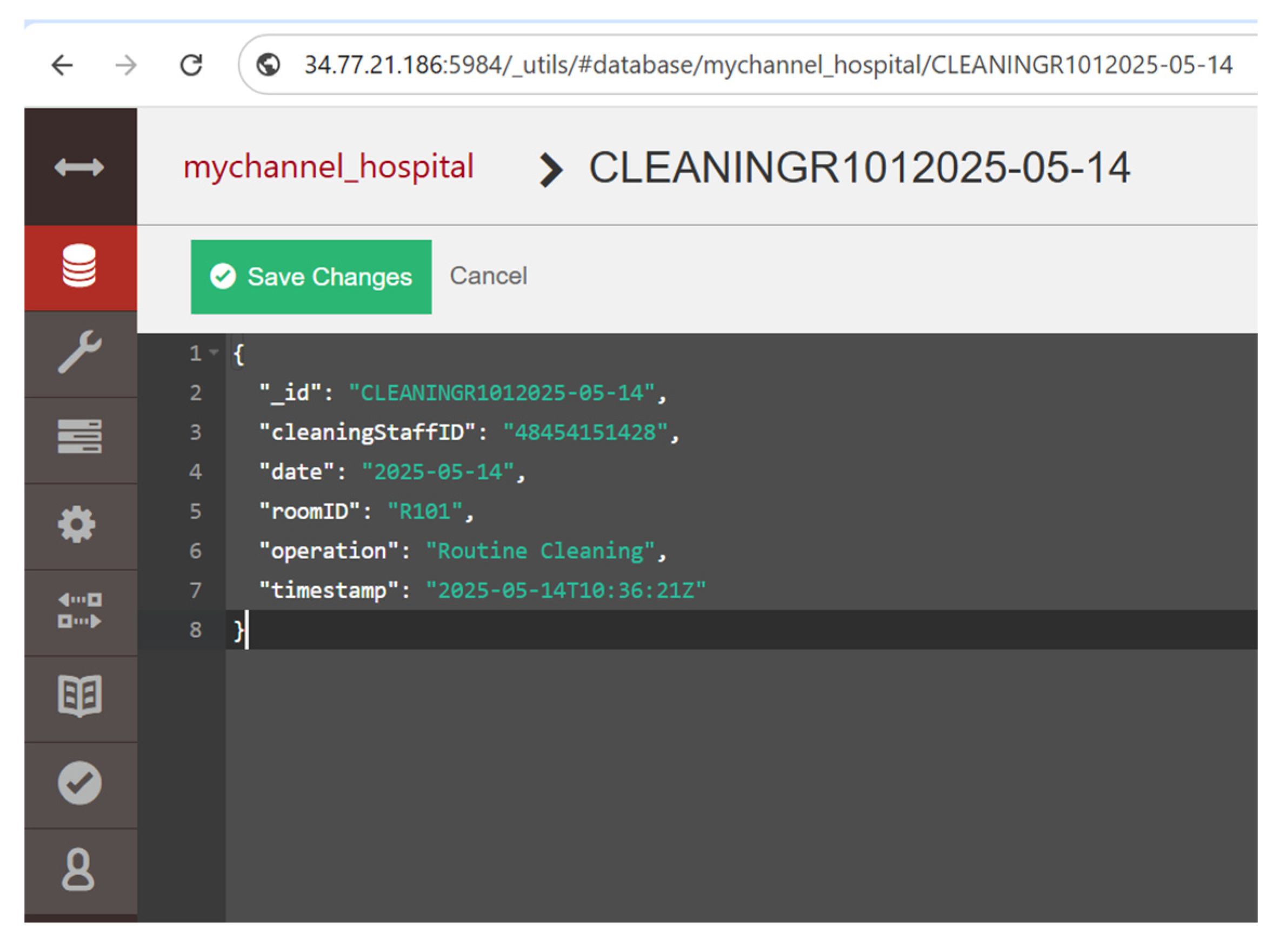
Task: Focus the browser address bar URL
Action: [x=768, y=65]
